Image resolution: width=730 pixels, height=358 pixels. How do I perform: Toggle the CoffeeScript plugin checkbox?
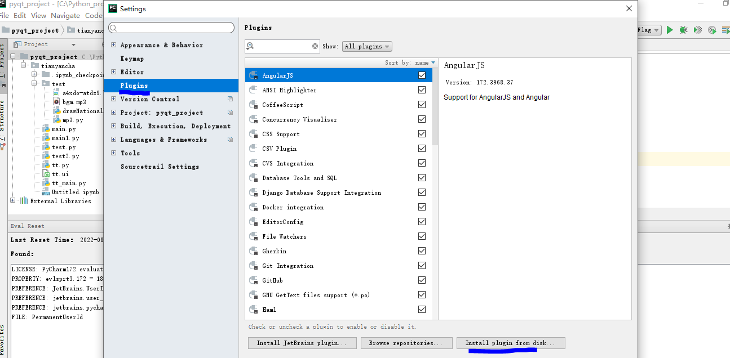(x=422, y=104)
